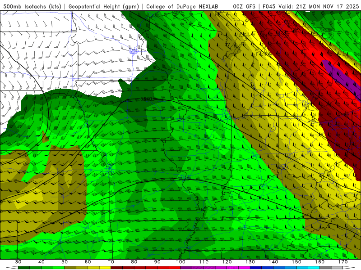Select the dark purple legend swatch starting at 100
The height and width of the screenshot is (270, 361).
186,268
